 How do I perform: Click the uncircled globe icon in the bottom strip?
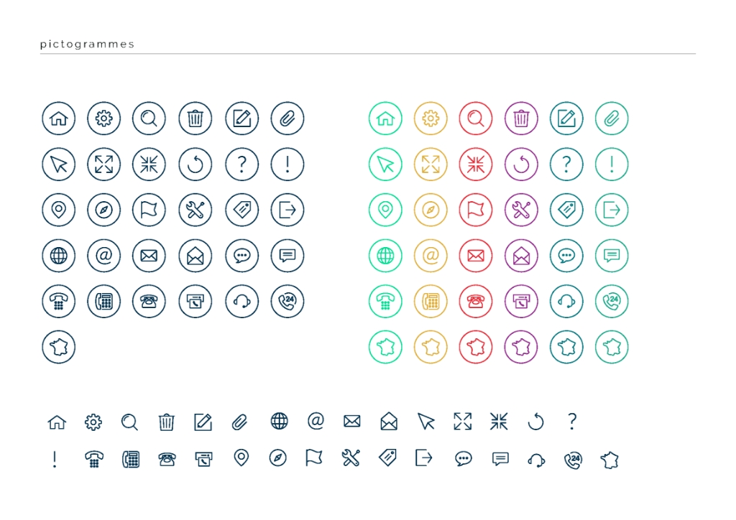click(280, 422)
